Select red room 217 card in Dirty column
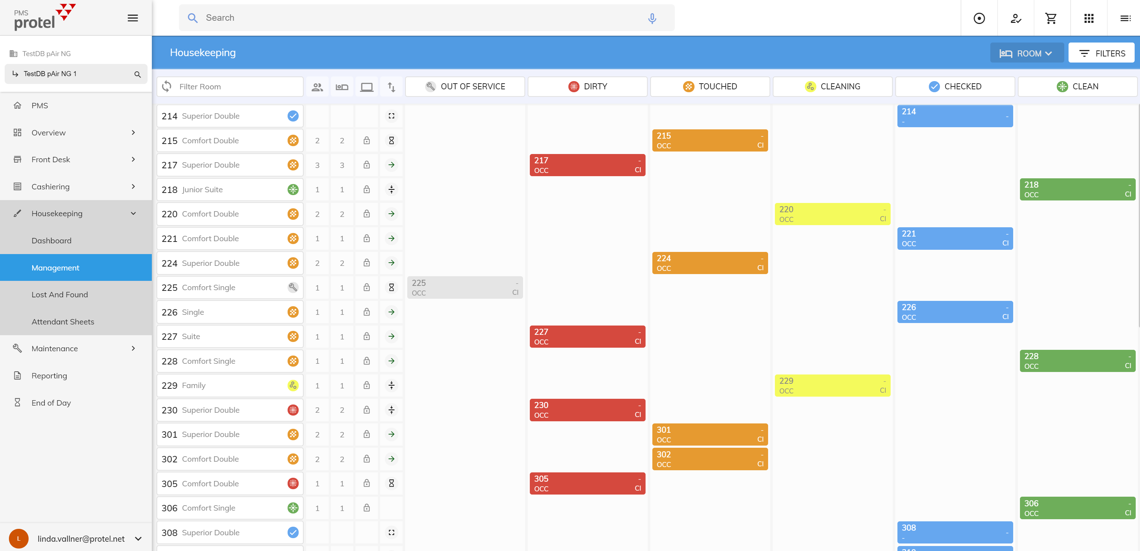1140x551 pixels. click(587, 165)
